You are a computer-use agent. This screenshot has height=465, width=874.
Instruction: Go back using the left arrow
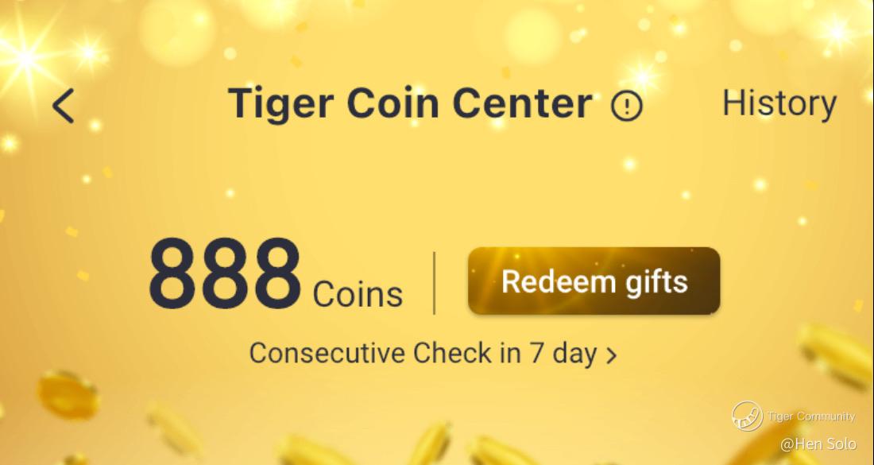63,106
